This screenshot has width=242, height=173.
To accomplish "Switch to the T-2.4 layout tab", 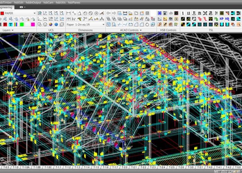I will tap(162, 167).
